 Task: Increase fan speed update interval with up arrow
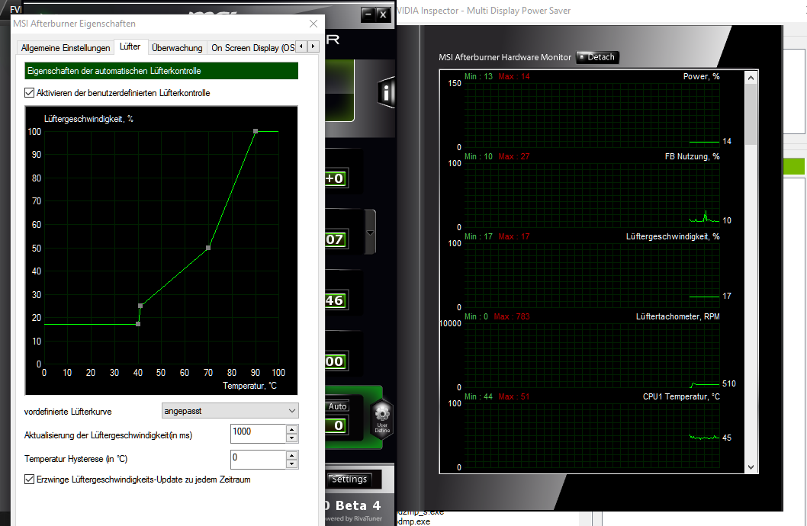(x=292, y=429)
